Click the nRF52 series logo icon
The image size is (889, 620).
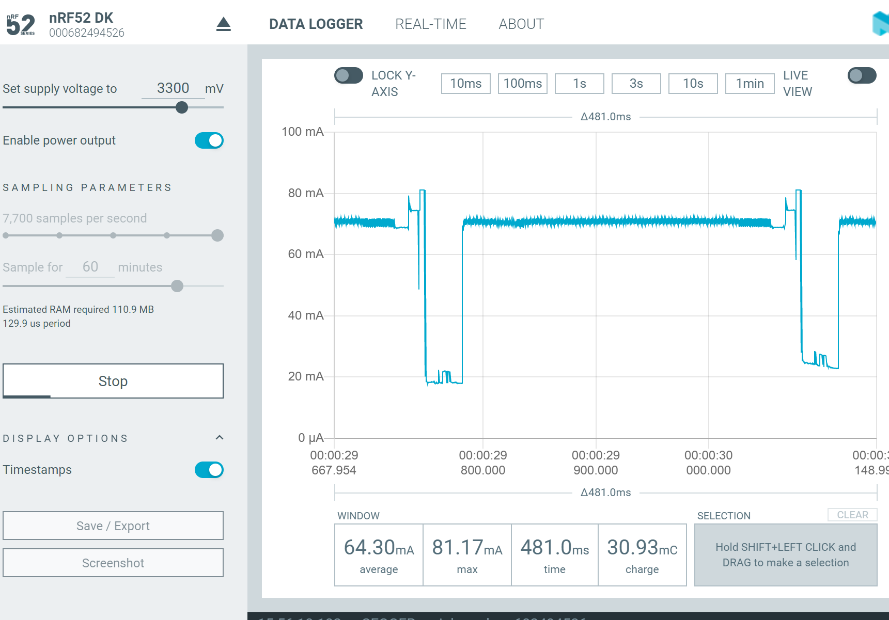[x=21, y=24]
